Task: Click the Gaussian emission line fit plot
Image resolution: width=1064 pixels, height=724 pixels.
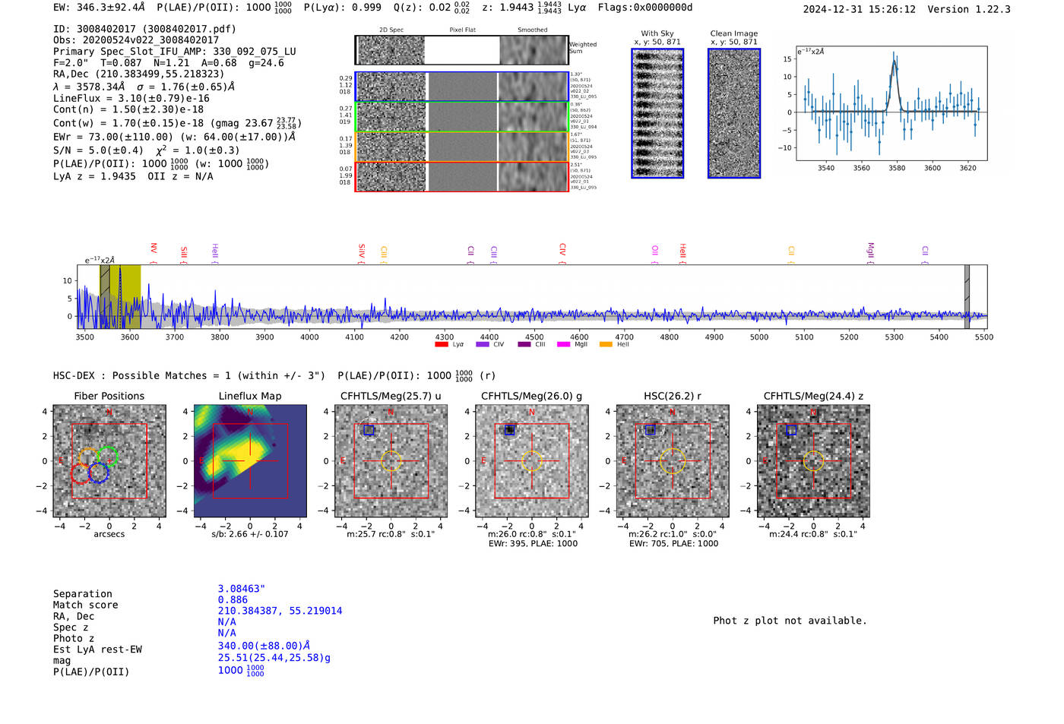Action: click(891, 103)
